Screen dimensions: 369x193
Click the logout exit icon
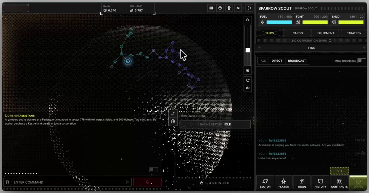250,8
